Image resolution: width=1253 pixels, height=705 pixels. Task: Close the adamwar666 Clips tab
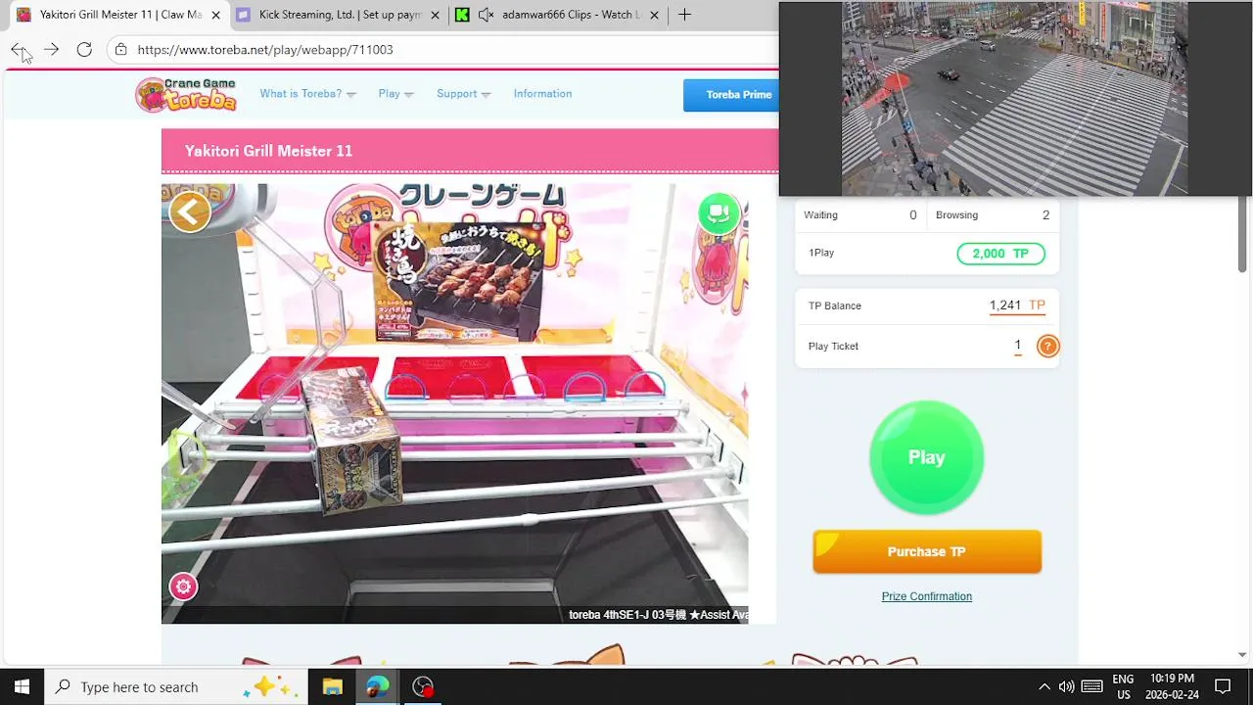655,15
